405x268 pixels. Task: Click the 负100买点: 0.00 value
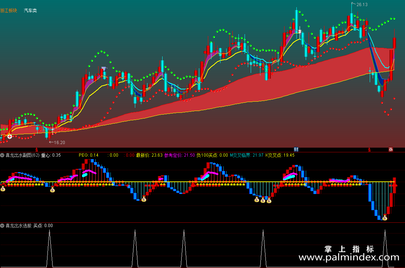click(212, 155)
